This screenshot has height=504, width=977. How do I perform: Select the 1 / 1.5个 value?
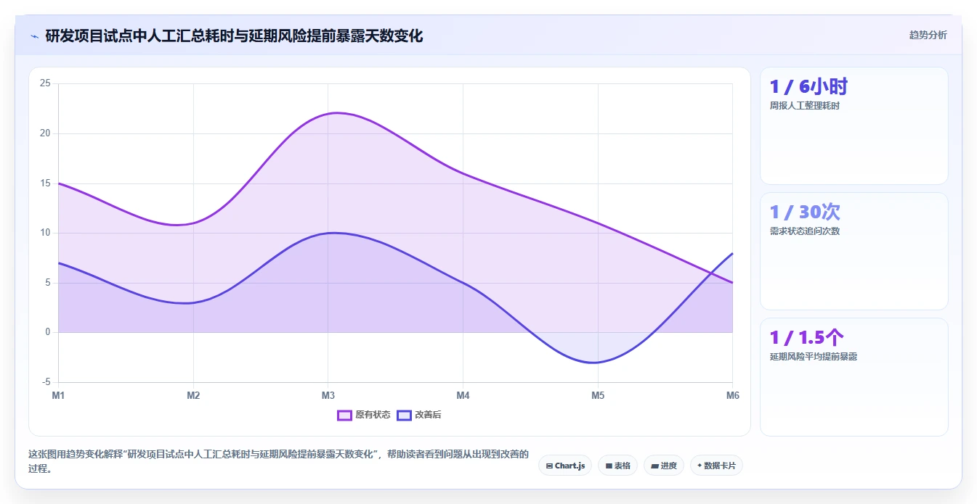click(x=806, y=337)
